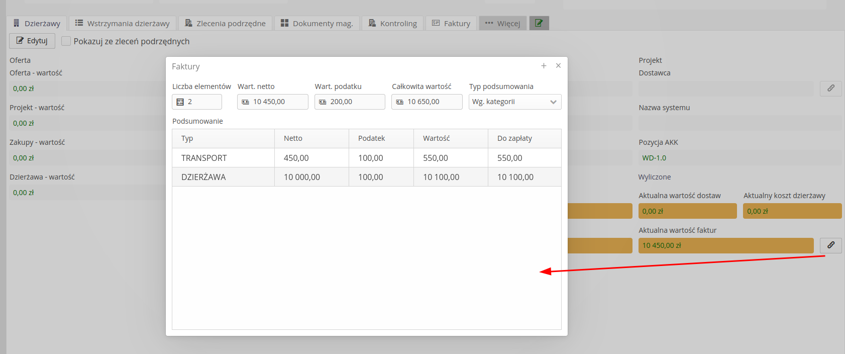This screenshot has height=354, width=845.
Task: Click money icon in Całkowita wartość field
Action: [x=400, y=102]
